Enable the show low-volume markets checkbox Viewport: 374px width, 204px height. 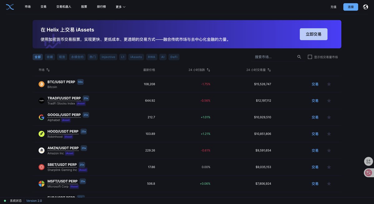[x=310, y=57]
